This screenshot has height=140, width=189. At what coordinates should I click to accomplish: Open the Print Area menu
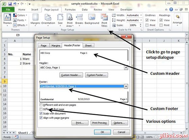click(x=70, y=20)
